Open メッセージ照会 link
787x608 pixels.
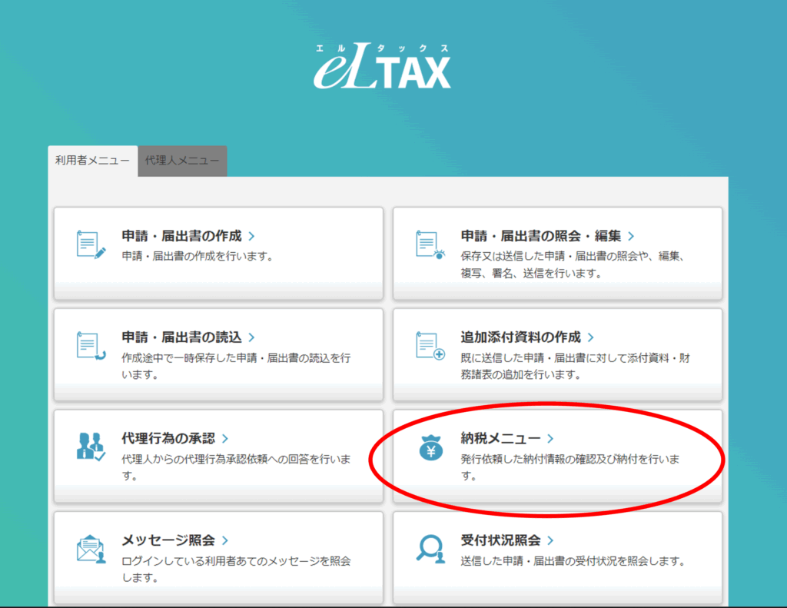[x=168, y=540]
